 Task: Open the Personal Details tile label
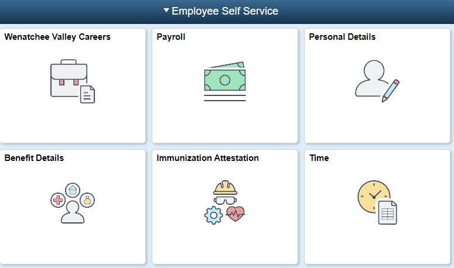click(342, 37)
